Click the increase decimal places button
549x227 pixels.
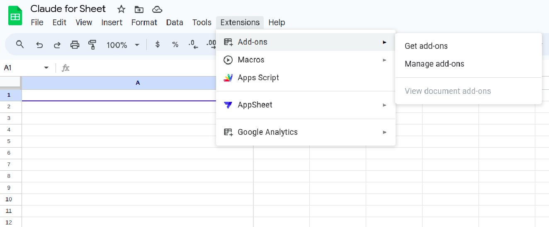[211, 45]
